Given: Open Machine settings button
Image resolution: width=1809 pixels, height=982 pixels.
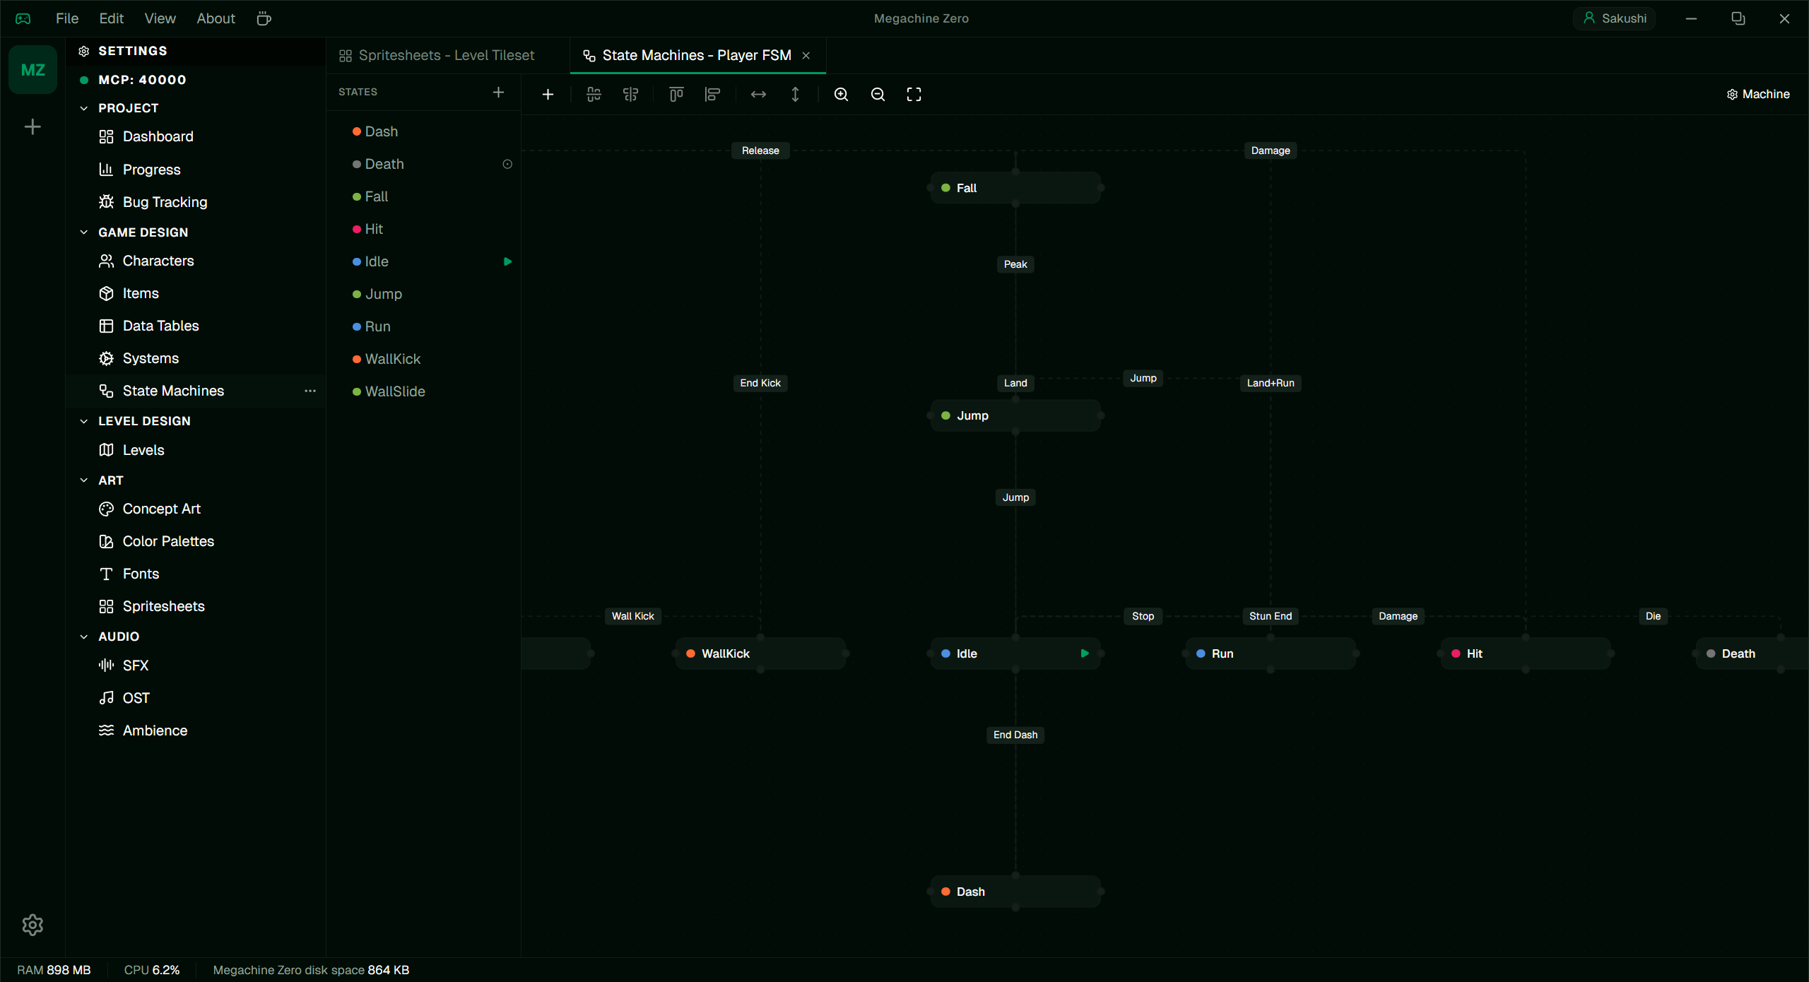Looking at the screenshot, I should [x=1758, y=95].
